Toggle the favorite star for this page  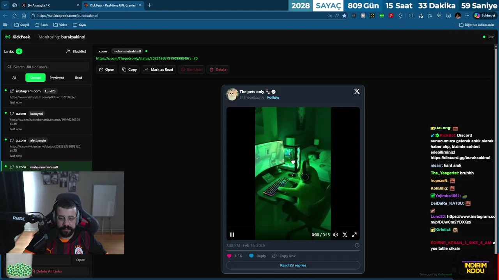coord(344,16)
